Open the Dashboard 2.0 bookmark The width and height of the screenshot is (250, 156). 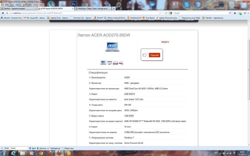pyautogui.click(x=134, y=18)
